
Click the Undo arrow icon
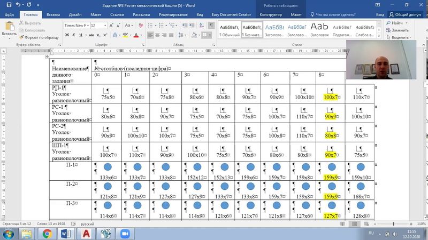(x=17, y=5)
